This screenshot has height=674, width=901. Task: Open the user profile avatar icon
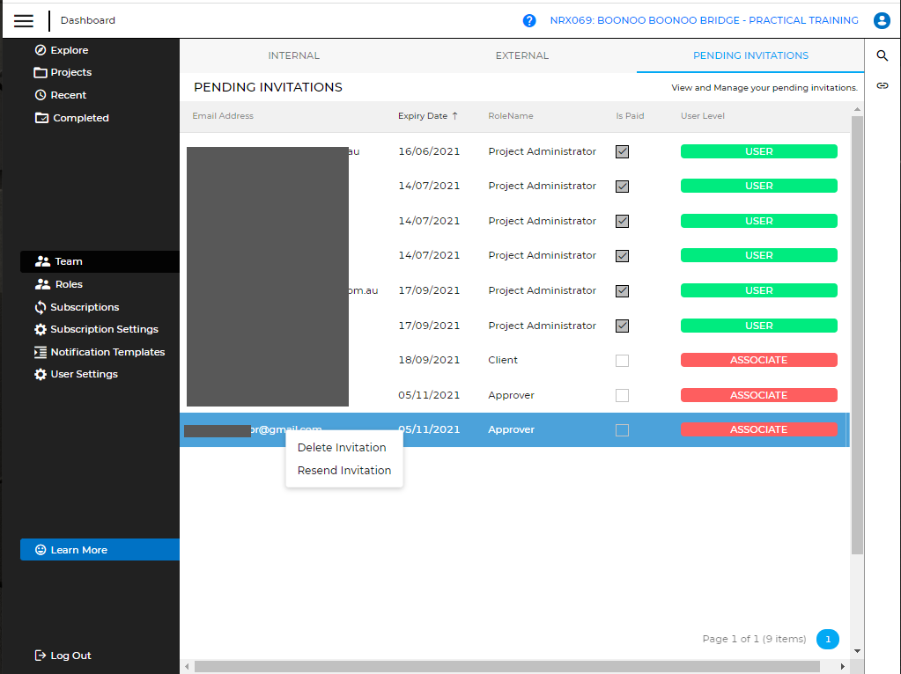(882, 20)
